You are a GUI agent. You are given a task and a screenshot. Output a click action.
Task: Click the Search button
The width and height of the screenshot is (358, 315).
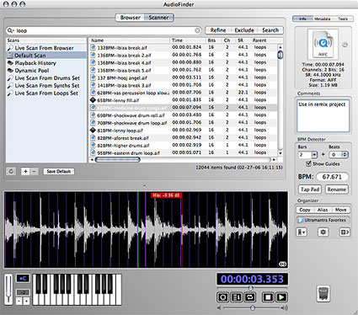[x=270, y=30]
